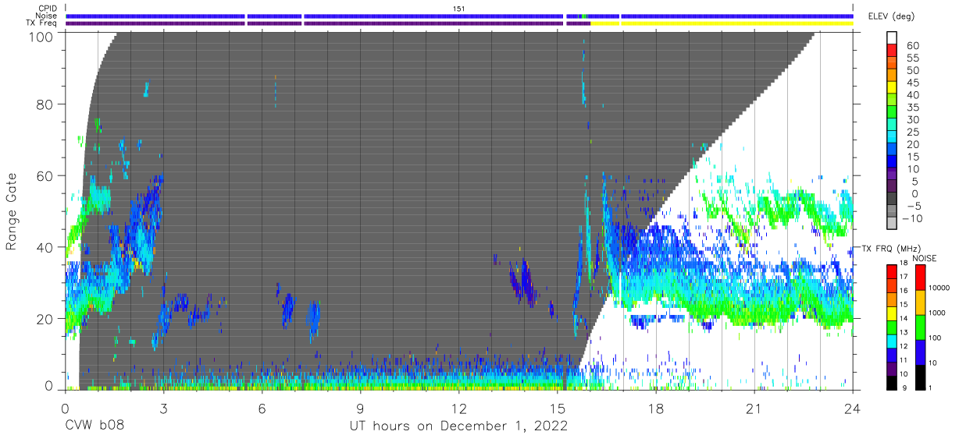This screenshot has height=442, width=959.
Task: Click the ELEV (deg) colorbar title
Action: 891,16
